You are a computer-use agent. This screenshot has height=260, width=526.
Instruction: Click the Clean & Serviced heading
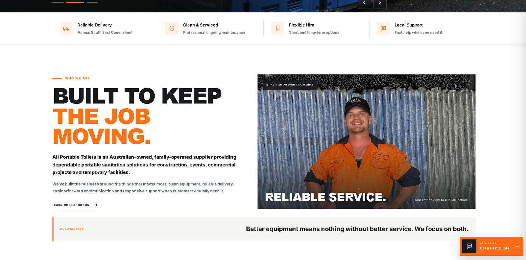tap(201, 25)
